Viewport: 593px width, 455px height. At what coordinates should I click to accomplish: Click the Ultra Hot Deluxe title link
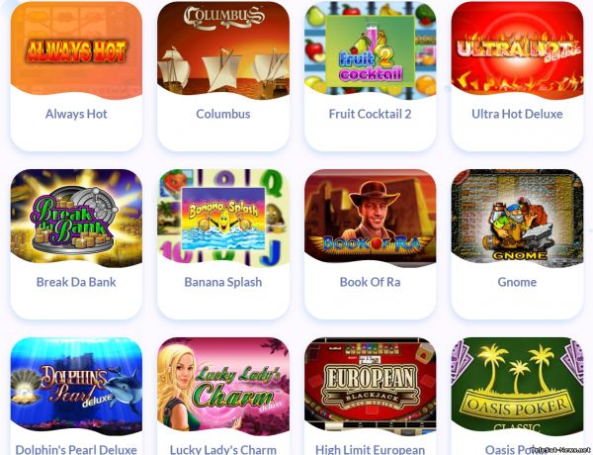[x=517, y=114]
